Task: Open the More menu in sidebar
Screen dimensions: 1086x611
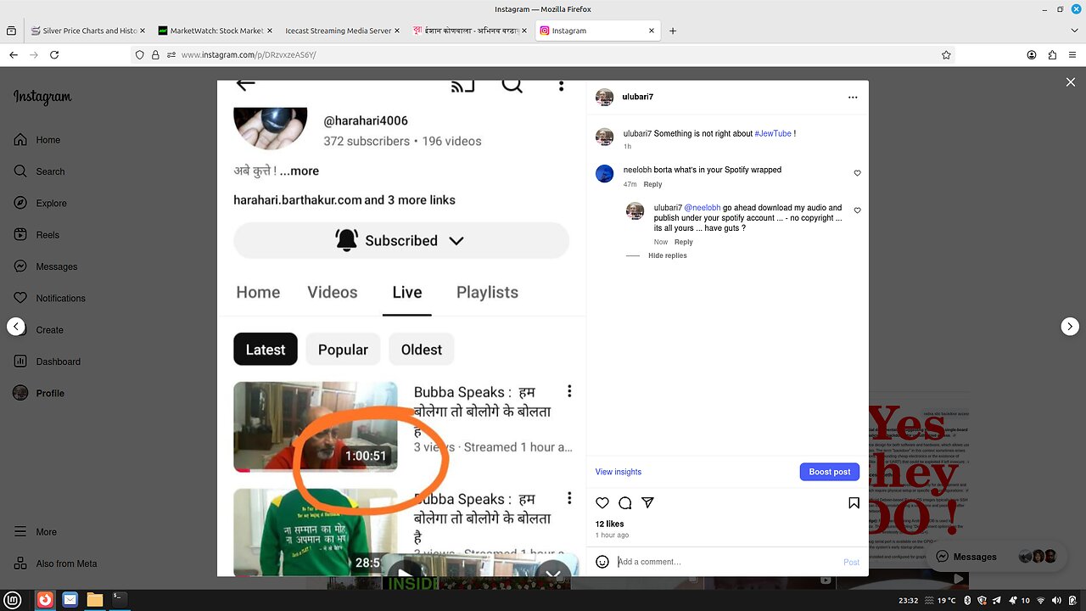Action: tap(35, 532)
